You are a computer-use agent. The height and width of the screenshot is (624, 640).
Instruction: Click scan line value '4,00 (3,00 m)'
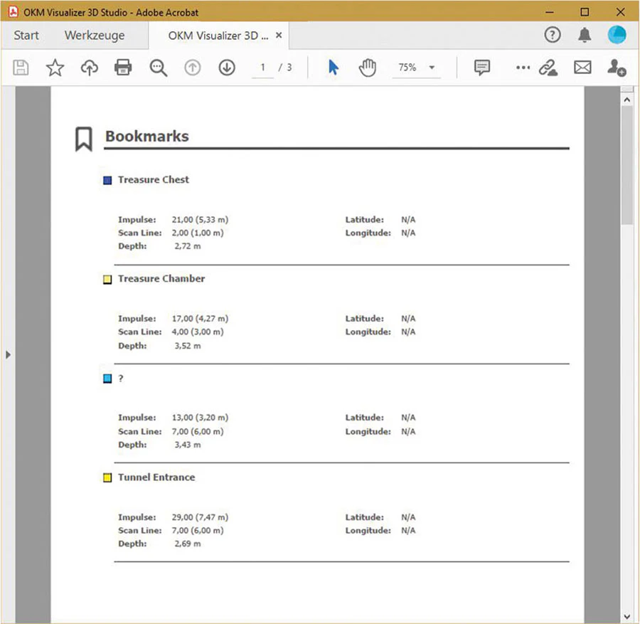198,332
